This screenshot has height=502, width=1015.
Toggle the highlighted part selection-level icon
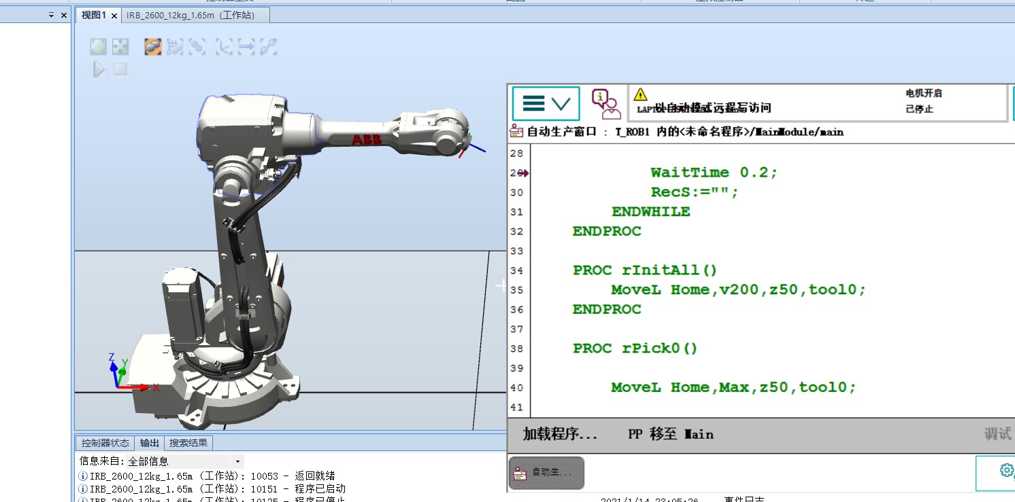click(153, 46)
